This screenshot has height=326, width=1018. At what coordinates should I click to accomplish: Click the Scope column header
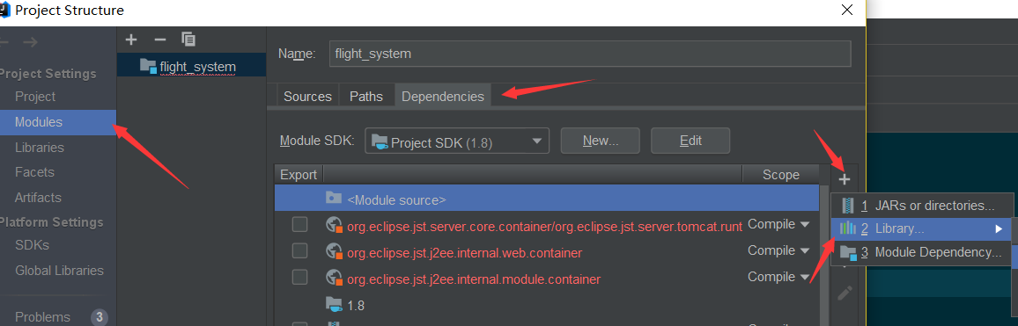tap(781, 174)
